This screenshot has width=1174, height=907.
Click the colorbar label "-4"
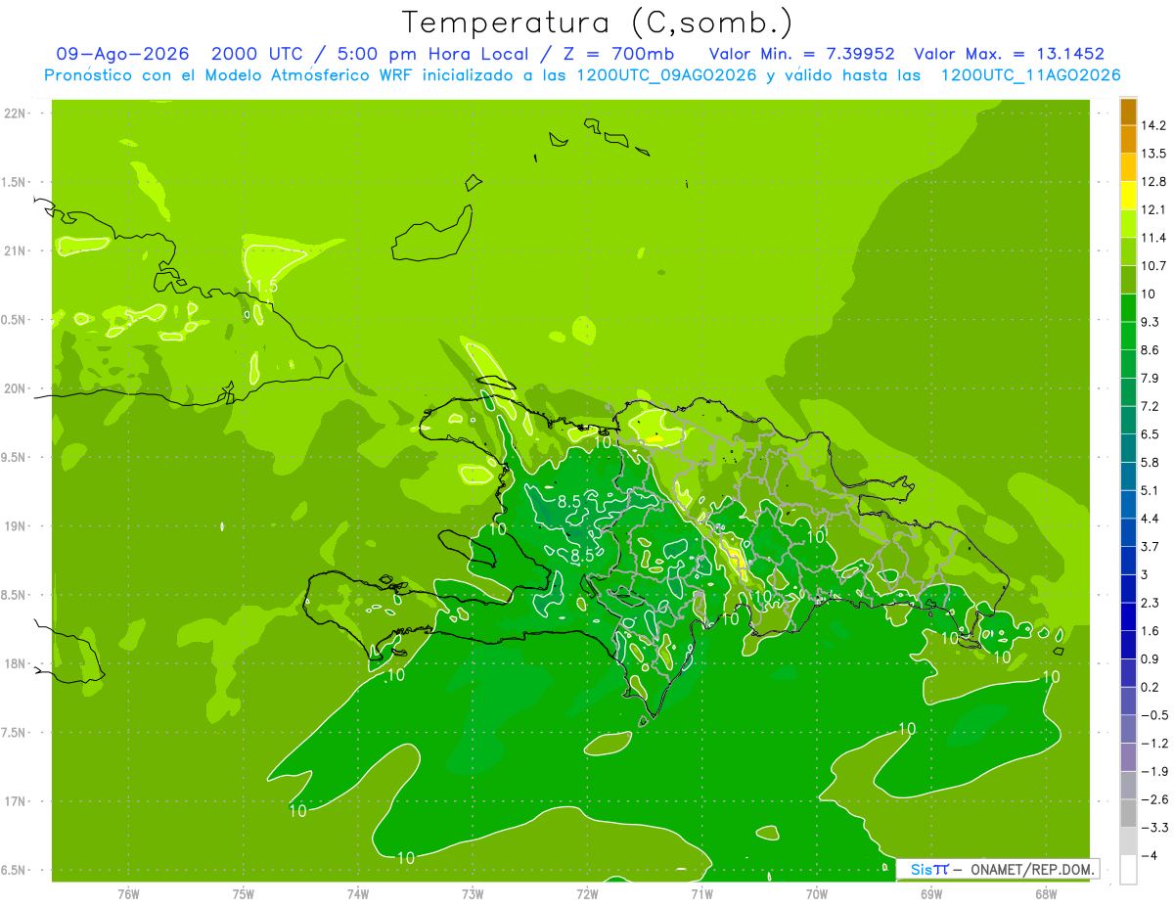pyautogui.click(x=1151, y=855)
